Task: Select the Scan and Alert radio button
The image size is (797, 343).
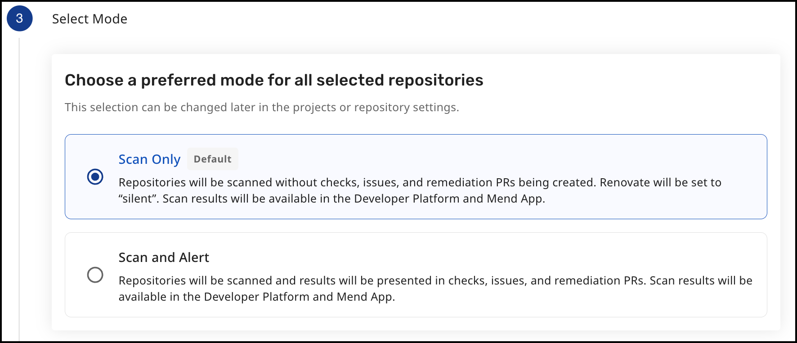Action: [x=95, y=275]
